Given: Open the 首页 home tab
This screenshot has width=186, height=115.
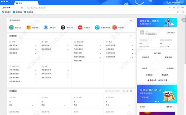Looking at the screenshot, I should coord(19,3).
